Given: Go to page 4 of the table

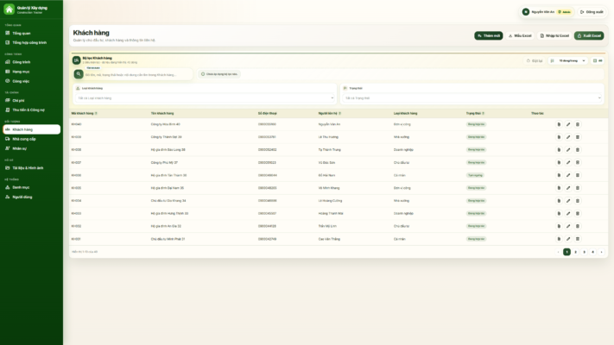Looking at the screenshot, I should click(x=593, y=253).
